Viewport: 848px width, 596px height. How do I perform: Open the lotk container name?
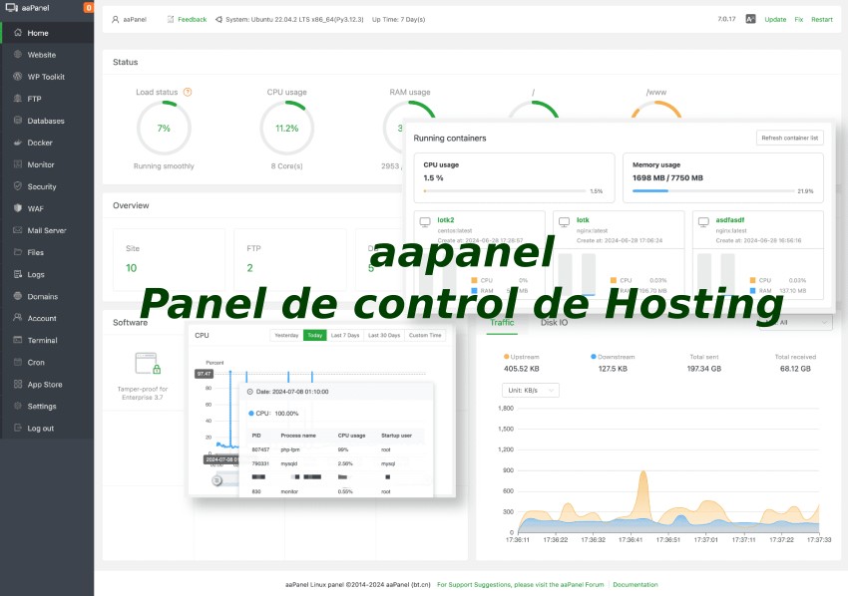tap(583, 220)
